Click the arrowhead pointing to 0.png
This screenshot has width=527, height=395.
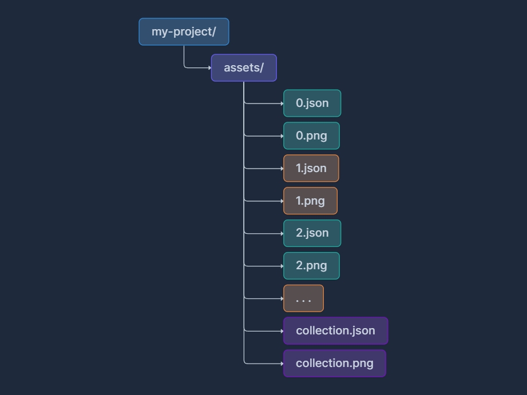point(282,136)
